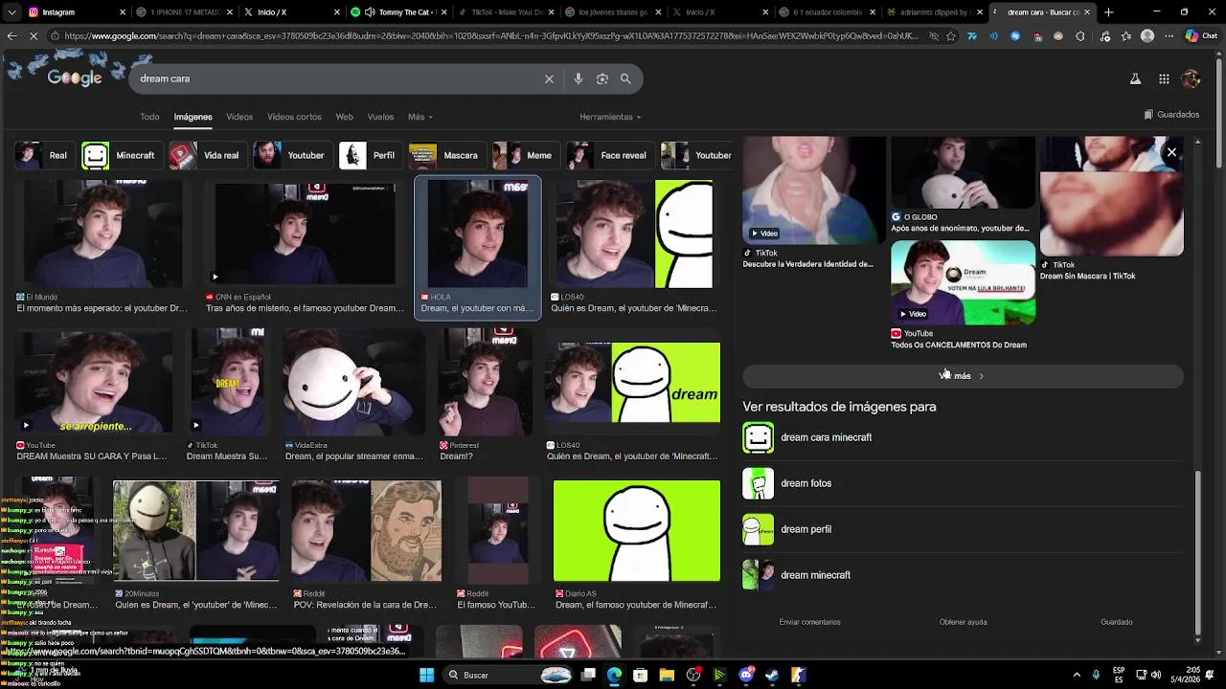Close the image preview panel
The width and height of the screenshot is (1226, 689).
click(x=1171, y=152)
